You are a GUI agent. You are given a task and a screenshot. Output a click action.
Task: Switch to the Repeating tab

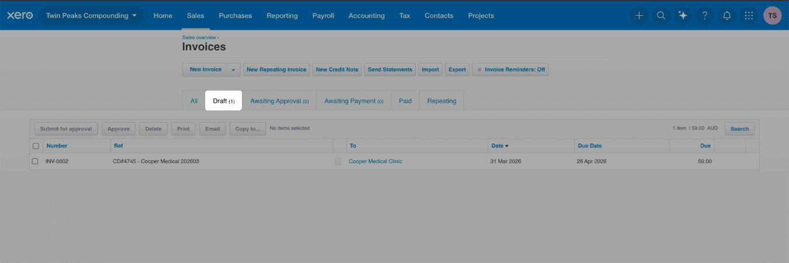[442, 101]
